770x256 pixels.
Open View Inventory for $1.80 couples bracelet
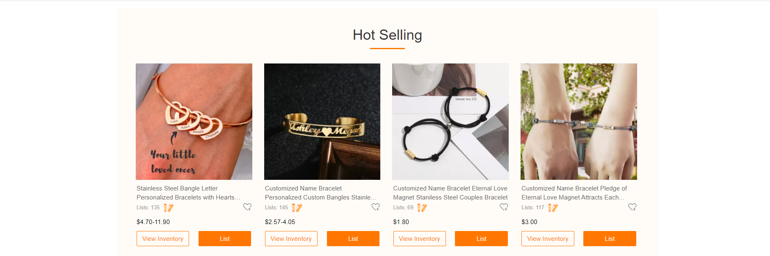[x=419, y=239]
